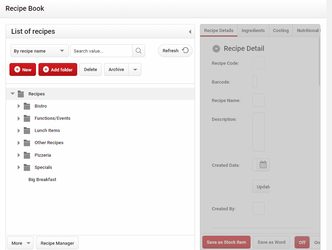Click the Refresh button
Image resolution: width=332 pixels, height=250 pixels.
point(175,50)
